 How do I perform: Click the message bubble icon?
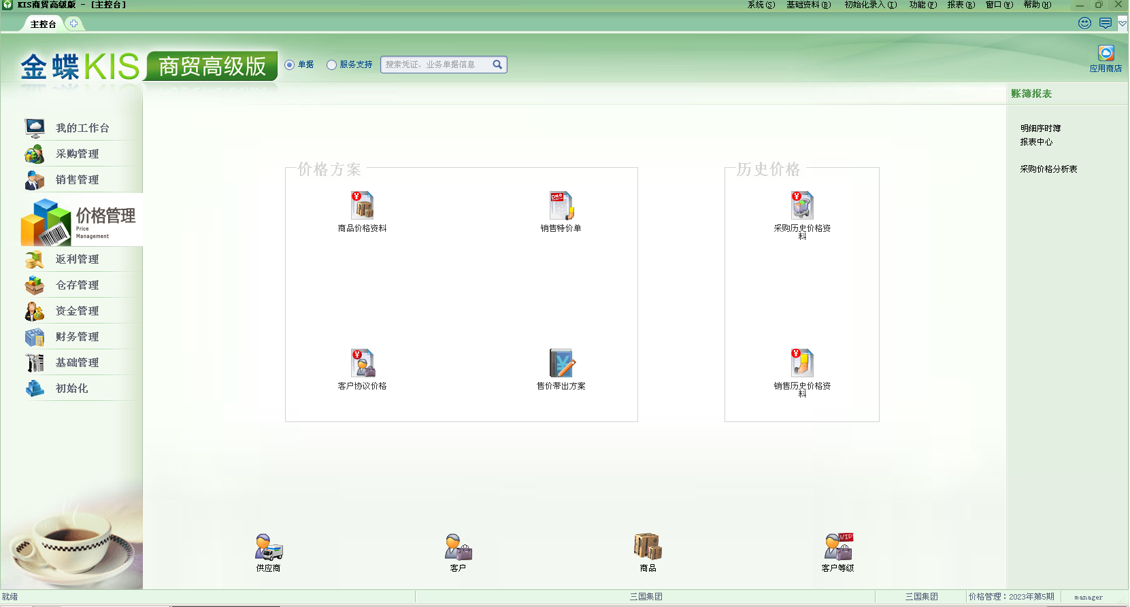(1106, 23)
